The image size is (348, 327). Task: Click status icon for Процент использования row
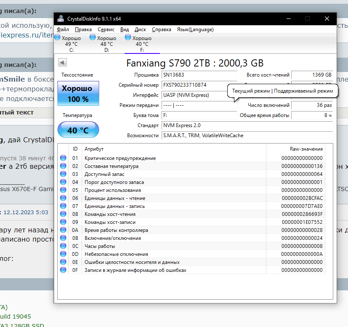(x=63, y=190)
